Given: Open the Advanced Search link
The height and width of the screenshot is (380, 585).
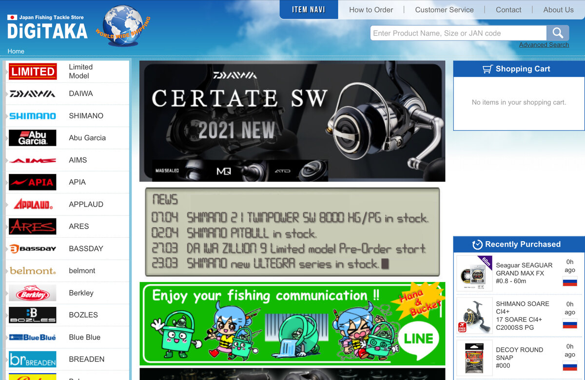Looking at the screenshot, I should [x=544, y=45].
